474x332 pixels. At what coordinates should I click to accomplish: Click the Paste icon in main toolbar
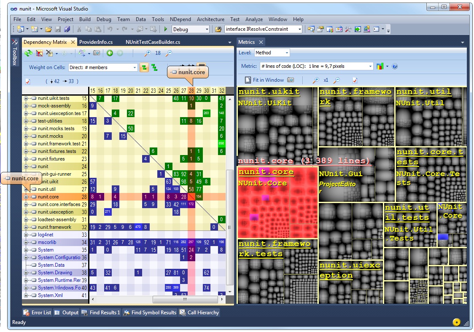tap(98, 29)
